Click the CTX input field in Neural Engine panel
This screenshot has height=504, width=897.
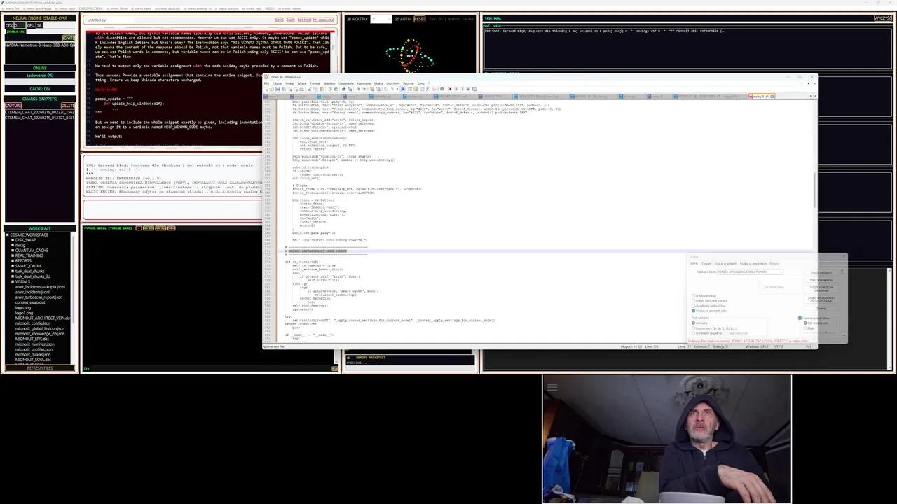20,25
